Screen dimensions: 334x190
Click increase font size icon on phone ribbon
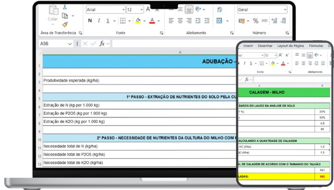(280, 55)
